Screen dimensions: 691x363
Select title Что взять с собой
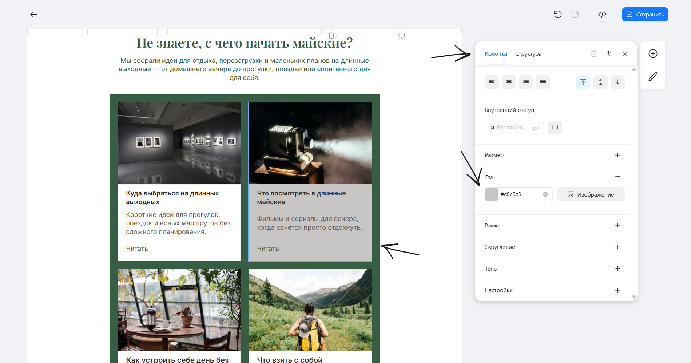290,360
